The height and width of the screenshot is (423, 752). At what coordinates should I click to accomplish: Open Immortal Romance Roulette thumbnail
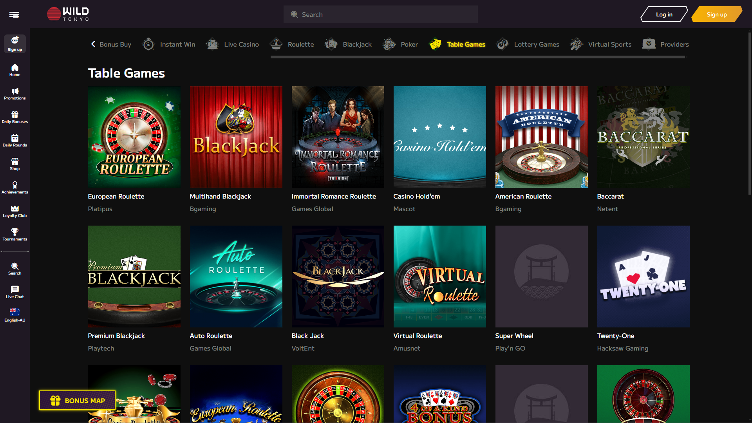point(338,137)
